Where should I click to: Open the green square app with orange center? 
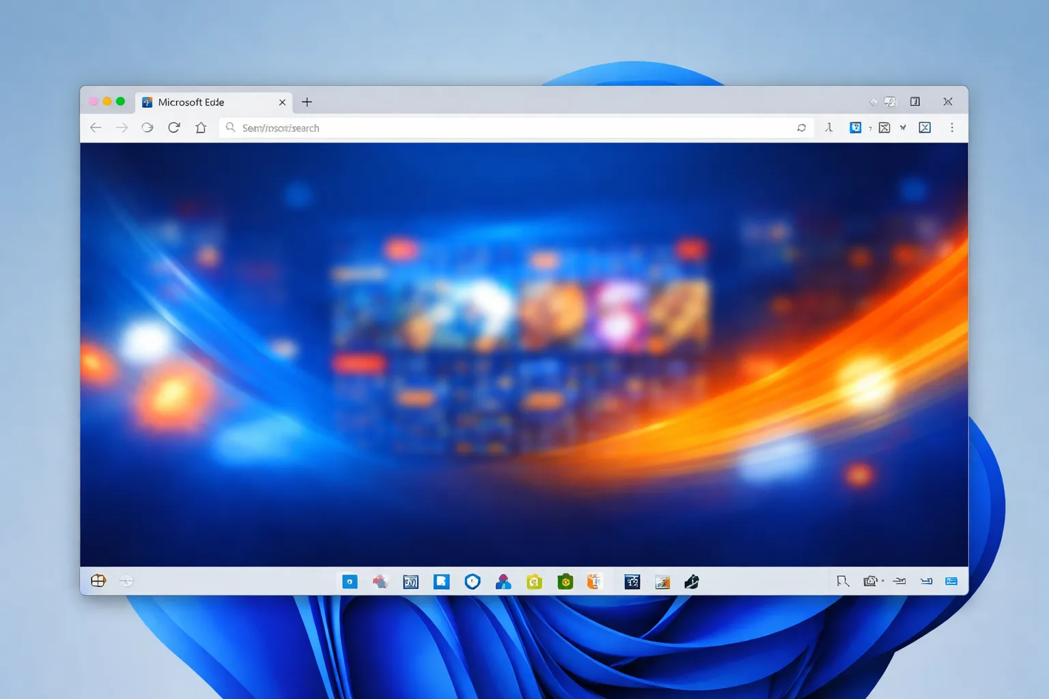(x=565, y=582)
